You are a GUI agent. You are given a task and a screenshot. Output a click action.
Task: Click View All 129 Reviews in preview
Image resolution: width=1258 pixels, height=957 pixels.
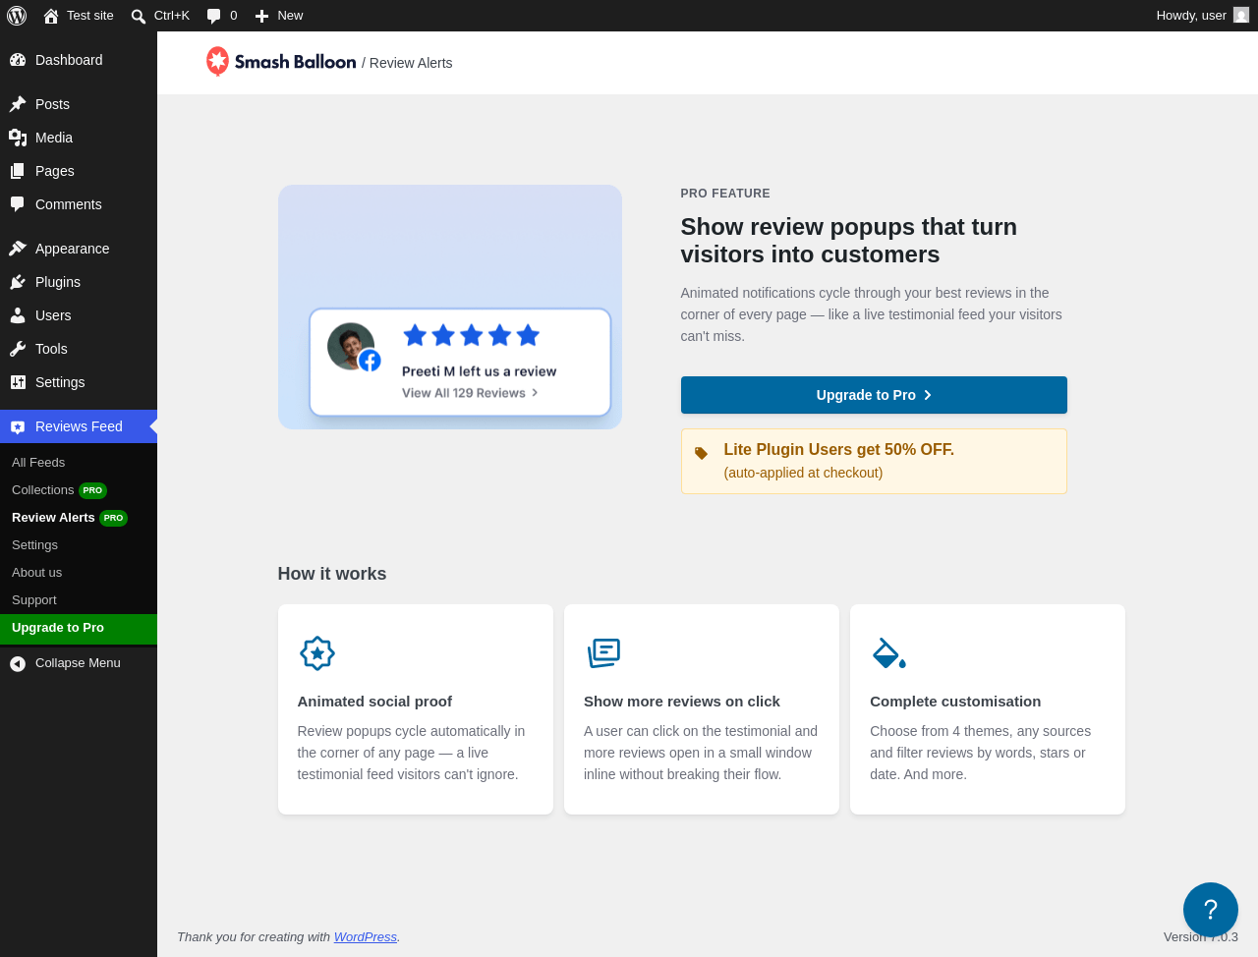470,393
